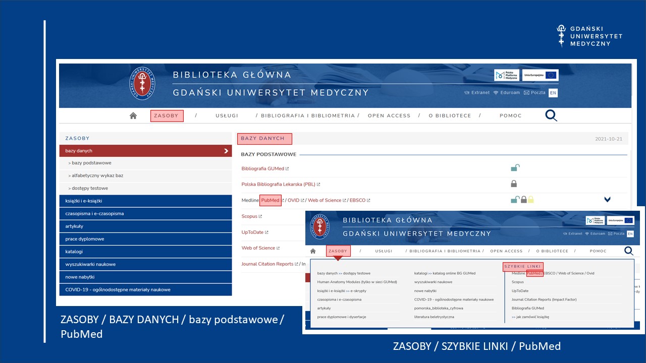Screen dimensions: 646x363
Task: Open the USŁUGI menu in the upper navigation bar
Action: pyautogui.click(x=227, y=115)
